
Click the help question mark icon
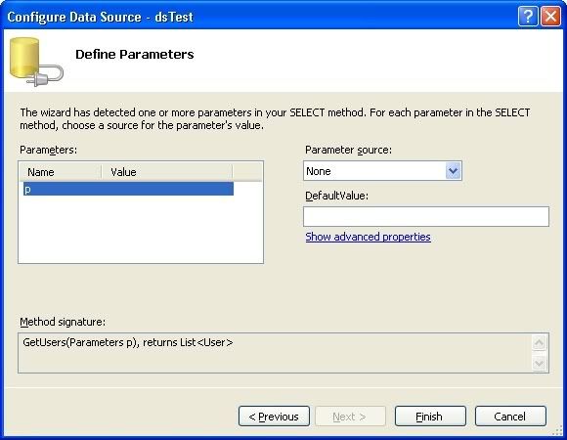pos(528,17)
